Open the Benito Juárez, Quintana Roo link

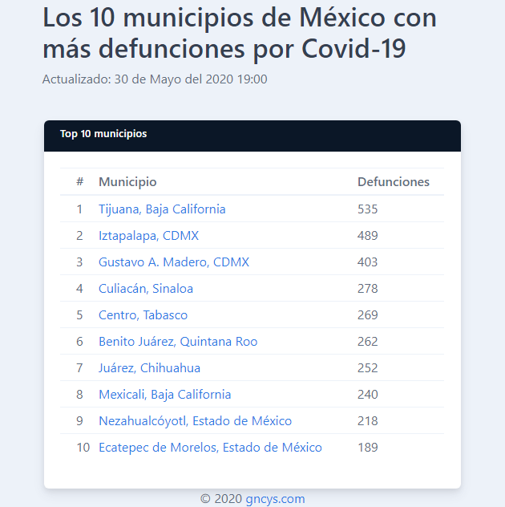click(178, 342)
